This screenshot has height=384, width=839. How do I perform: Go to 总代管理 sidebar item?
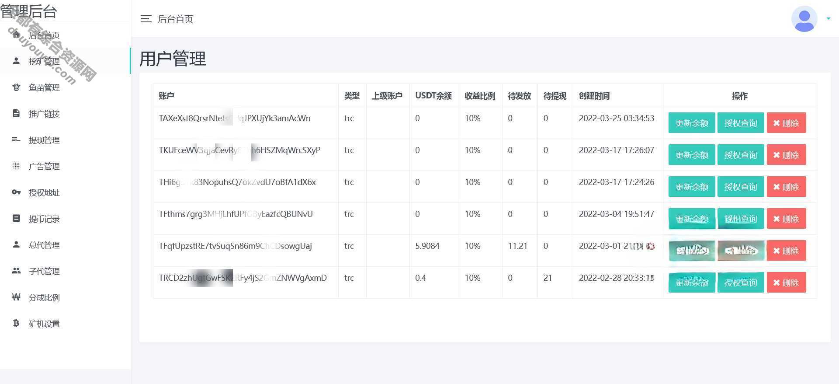click(x=44, y=245)
